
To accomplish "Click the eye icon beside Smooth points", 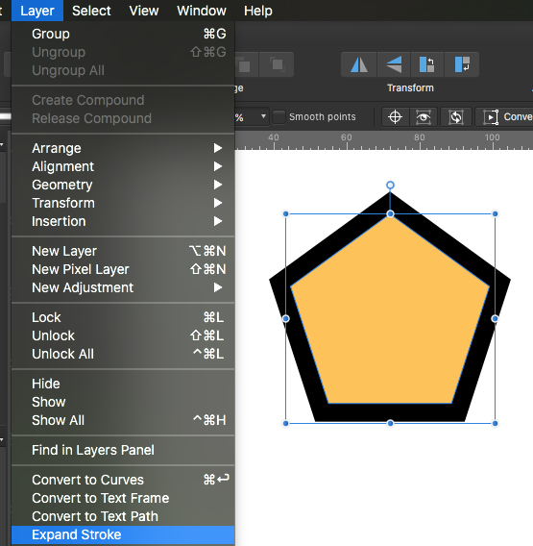I will tap(424, 117).
